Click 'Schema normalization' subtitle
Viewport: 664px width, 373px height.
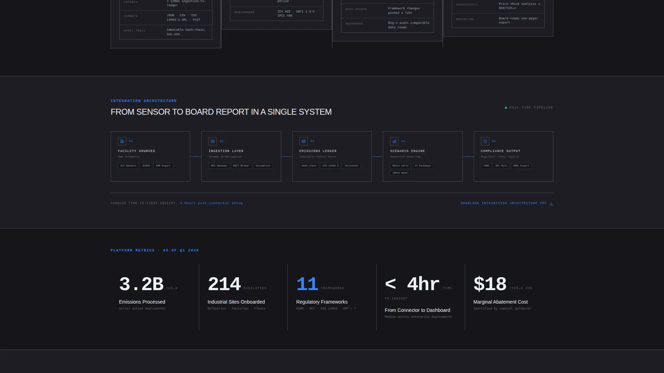point(225,157)
